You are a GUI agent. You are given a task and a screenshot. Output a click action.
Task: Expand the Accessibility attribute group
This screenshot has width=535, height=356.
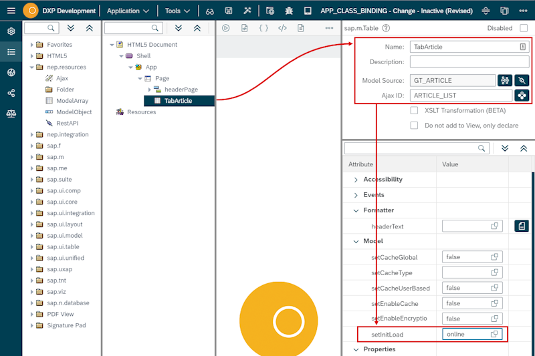pos(356,180)
